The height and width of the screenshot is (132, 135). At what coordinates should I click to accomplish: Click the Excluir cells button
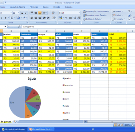click(x=117, y=15)
